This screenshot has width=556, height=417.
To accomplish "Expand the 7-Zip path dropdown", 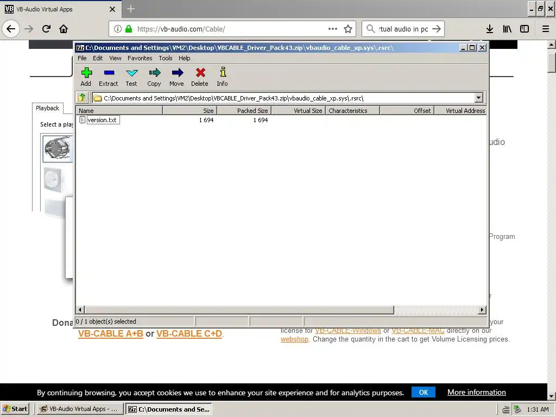I will click(479, 98).
